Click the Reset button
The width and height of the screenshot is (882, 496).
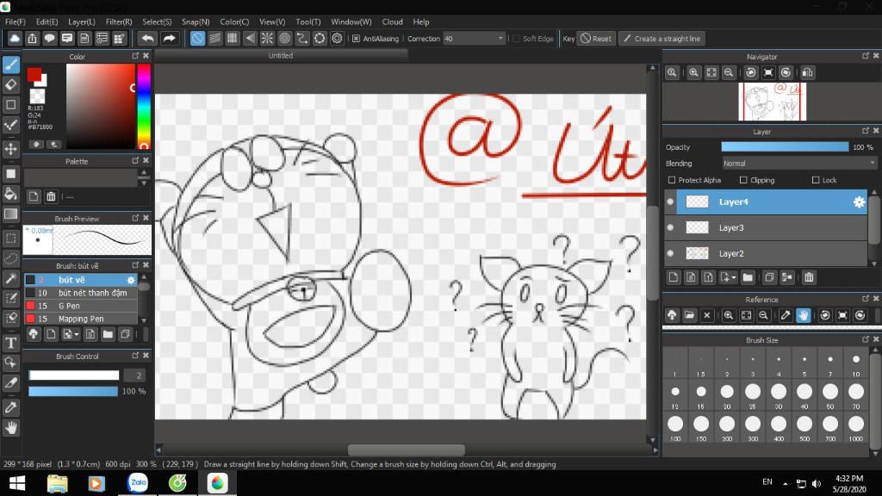pos(596,38)
